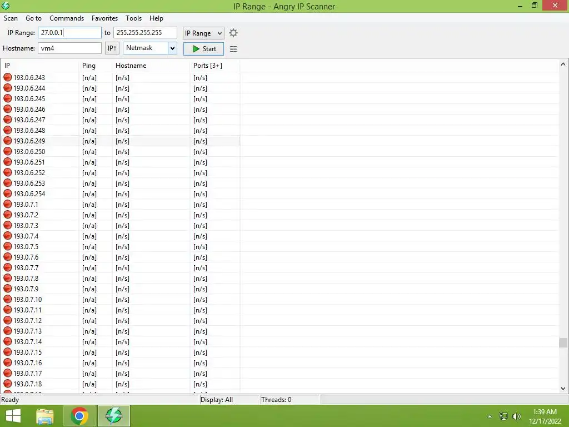Click the red status icon for 193.0.6.252

coord(8,172)
